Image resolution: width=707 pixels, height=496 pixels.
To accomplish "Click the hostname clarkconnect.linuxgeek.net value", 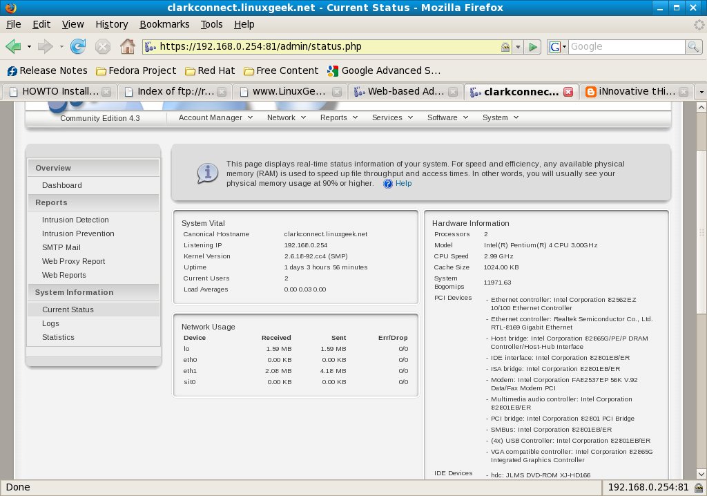I will [326, 234].
